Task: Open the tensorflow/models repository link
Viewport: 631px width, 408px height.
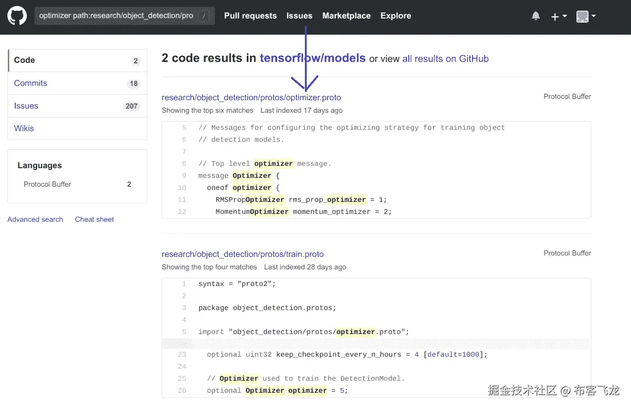Action: (x=313, y=58)
